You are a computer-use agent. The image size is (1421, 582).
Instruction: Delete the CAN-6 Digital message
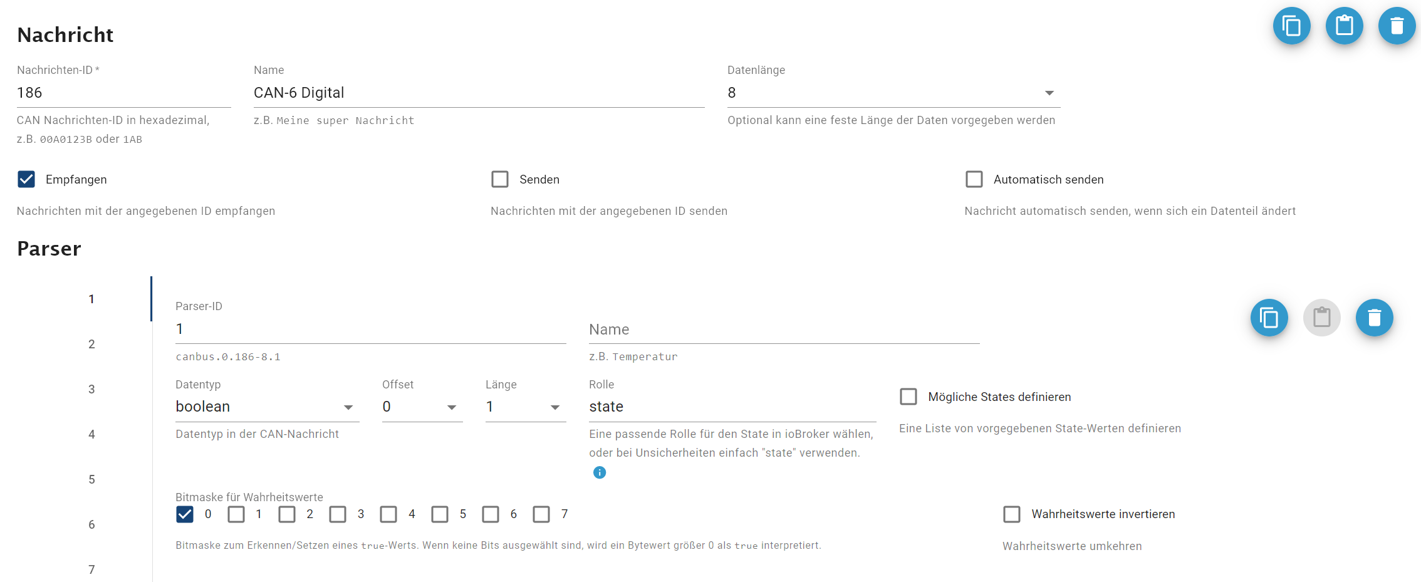pyautogui.click(x=1397, y=26)
